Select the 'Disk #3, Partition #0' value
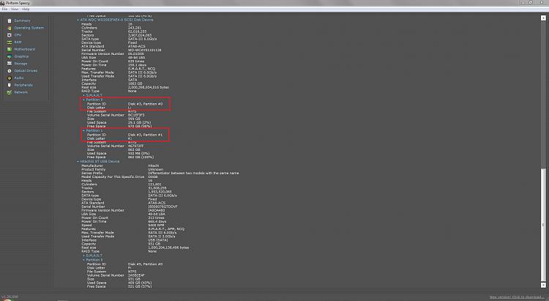Viewport: 549px width, 301px height. pos(145,104)
